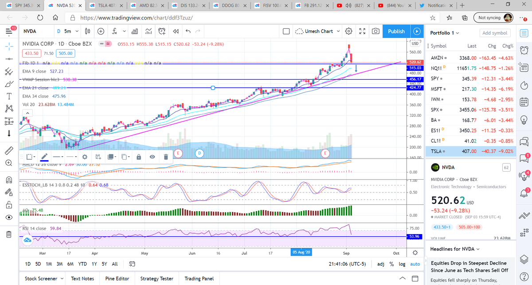The image size is (532, 285).
Task: Create alert with alarm clock icon
Action: click(x=162, y=31)
